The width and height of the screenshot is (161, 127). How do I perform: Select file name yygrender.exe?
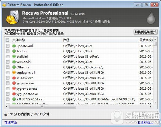[x=27, y=89]
